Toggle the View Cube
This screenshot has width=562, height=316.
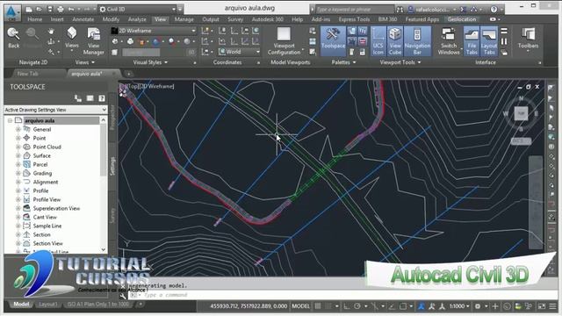point(394,41)
